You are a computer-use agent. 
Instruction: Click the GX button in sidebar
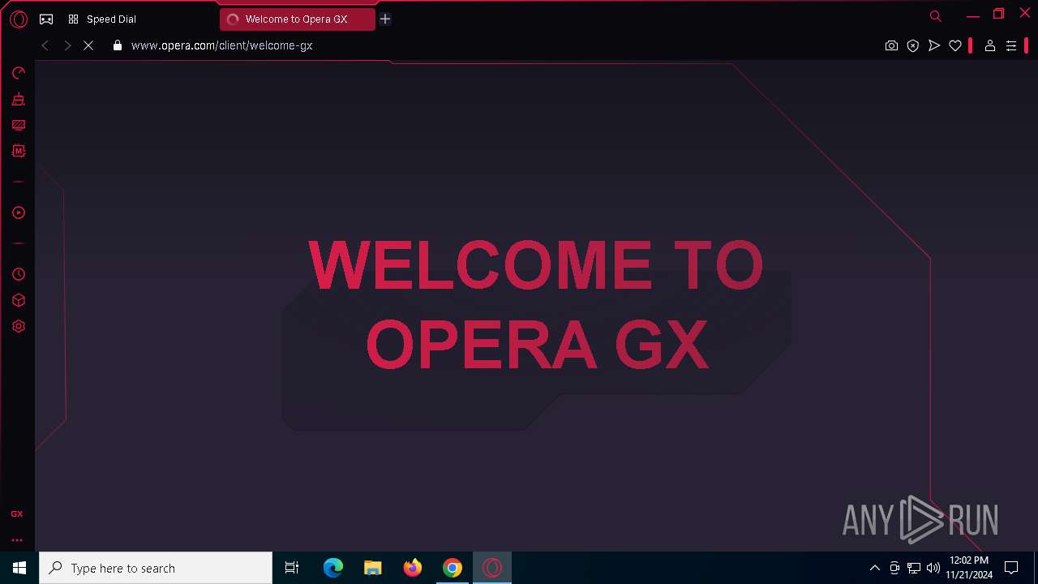coord(17,514)
